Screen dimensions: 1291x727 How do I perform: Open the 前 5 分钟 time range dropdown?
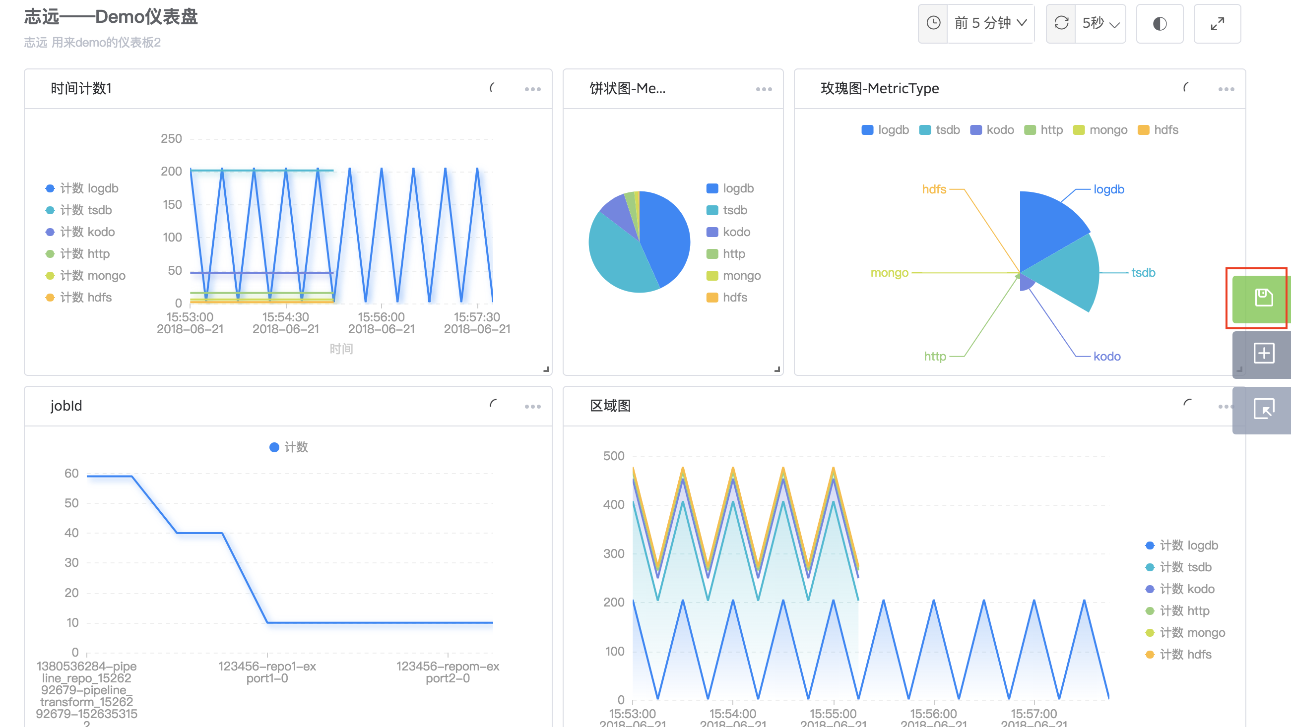coord(990,23)
